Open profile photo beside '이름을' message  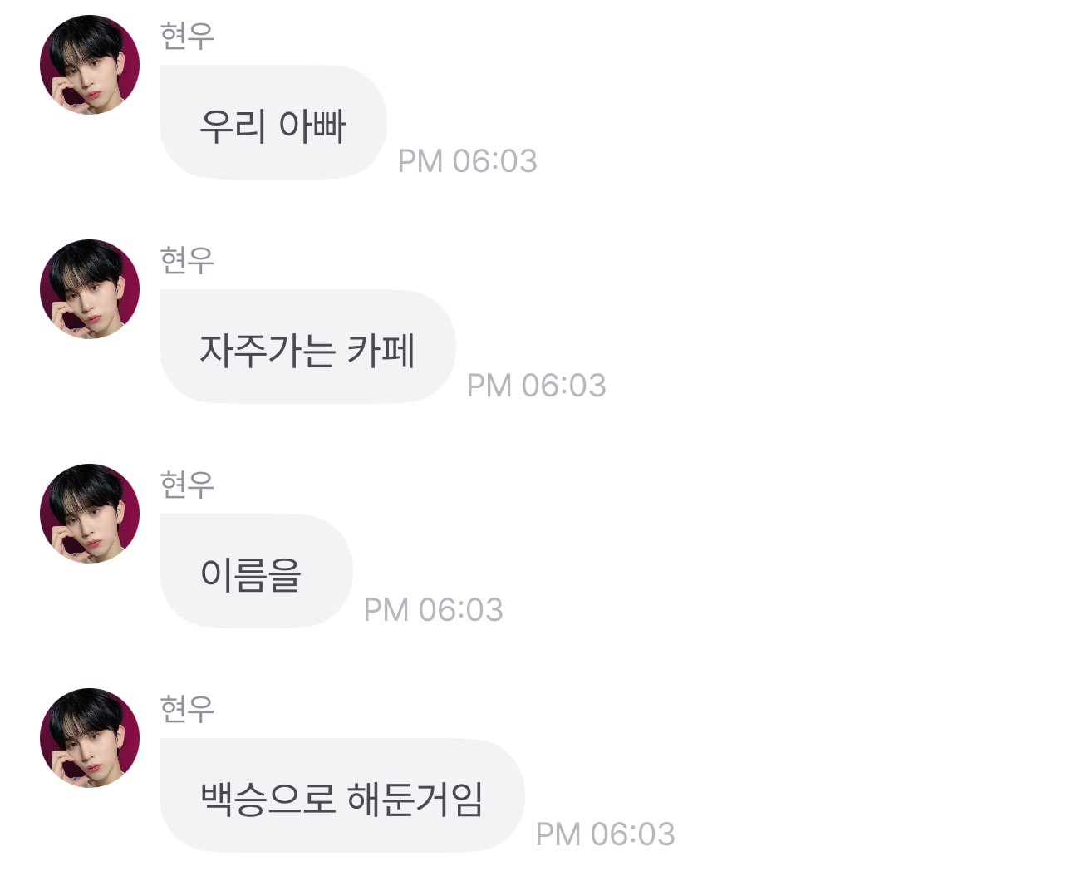point(90,514)
